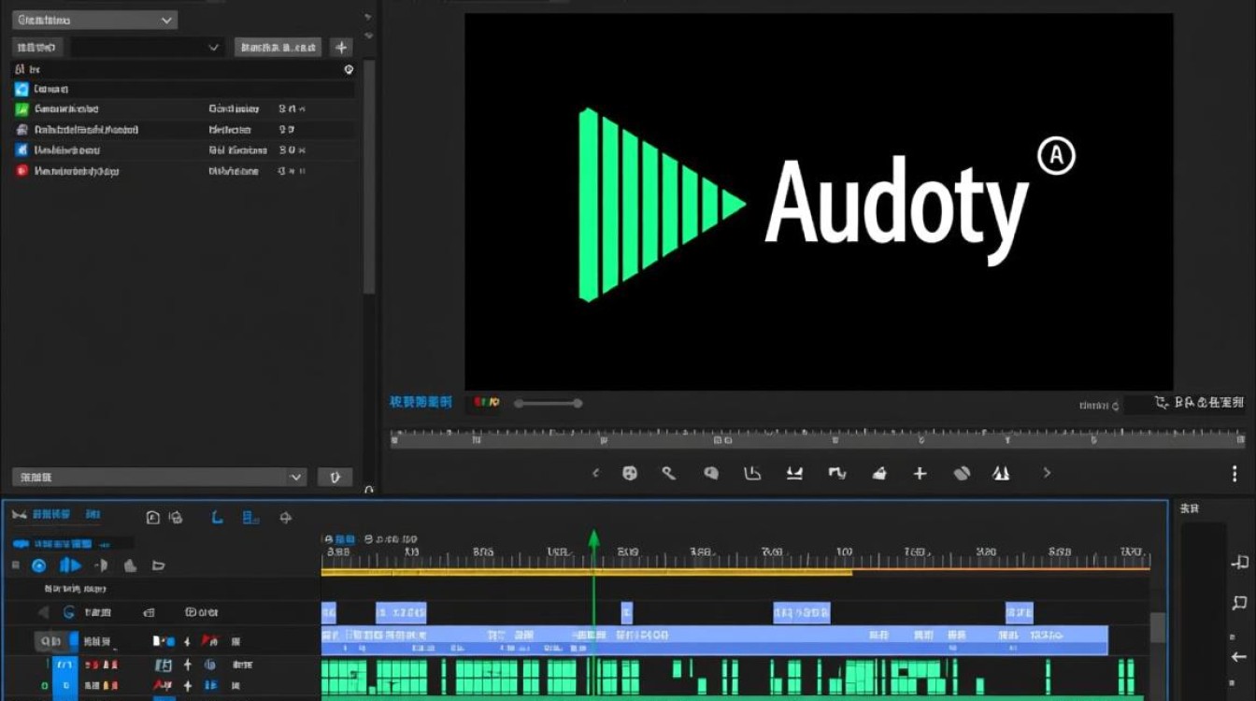Viewport: 1256px width, 701px height.
Task: Click the left chevron in preview toolbar
Action: pos(595,473)
